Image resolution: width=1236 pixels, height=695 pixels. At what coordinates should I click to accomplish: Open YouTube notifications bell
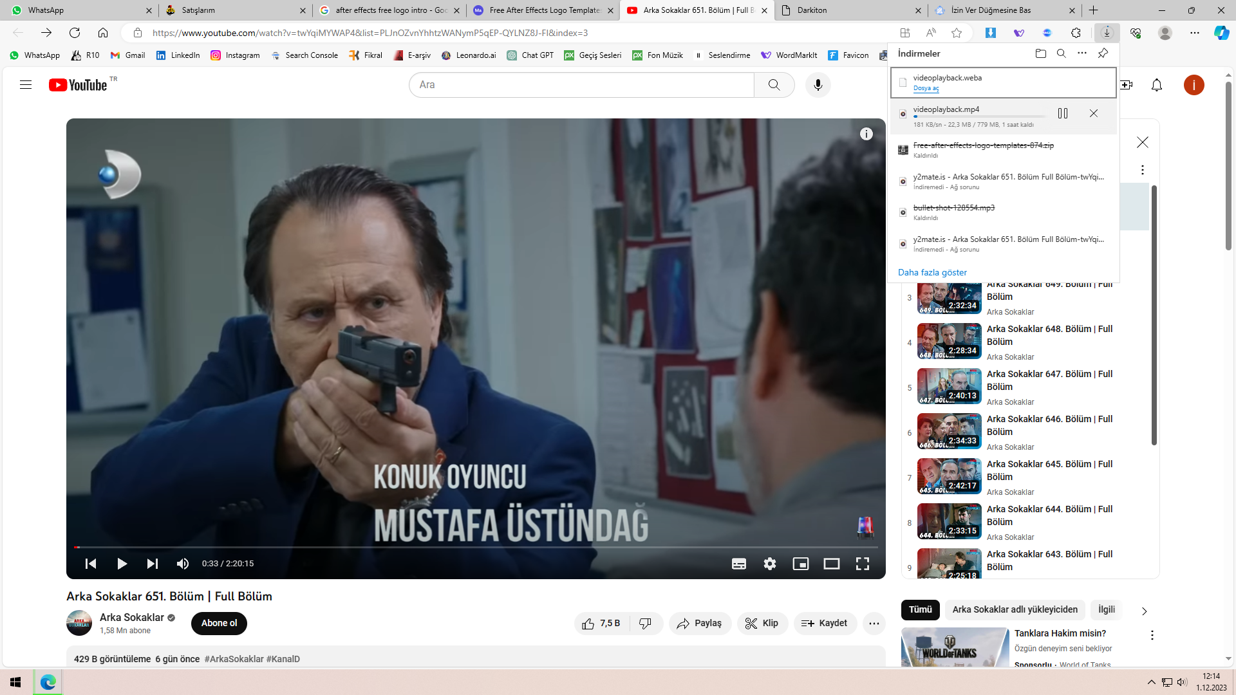[x=1157, y=85]
